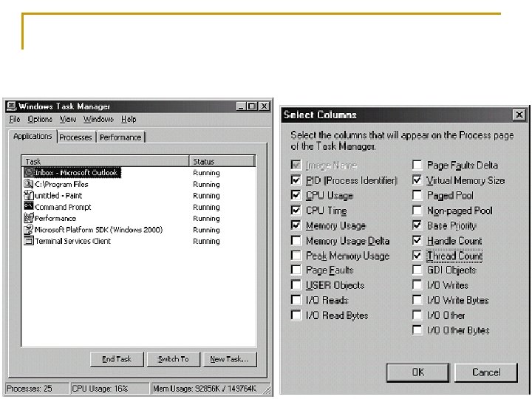
Task: Select the C:\Program Files task row
Action: click(x=138, y=184)
